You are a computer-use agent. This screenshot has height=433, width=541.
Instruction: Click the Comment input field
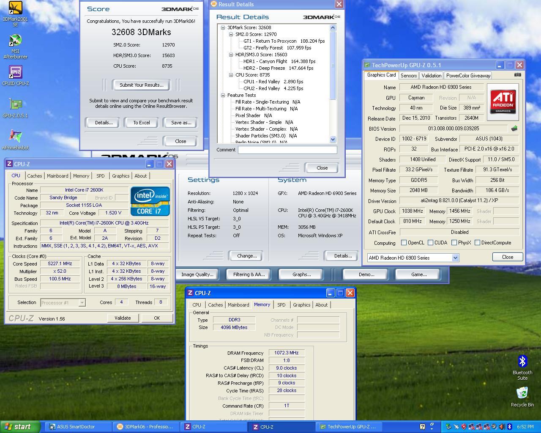(287, 150)
